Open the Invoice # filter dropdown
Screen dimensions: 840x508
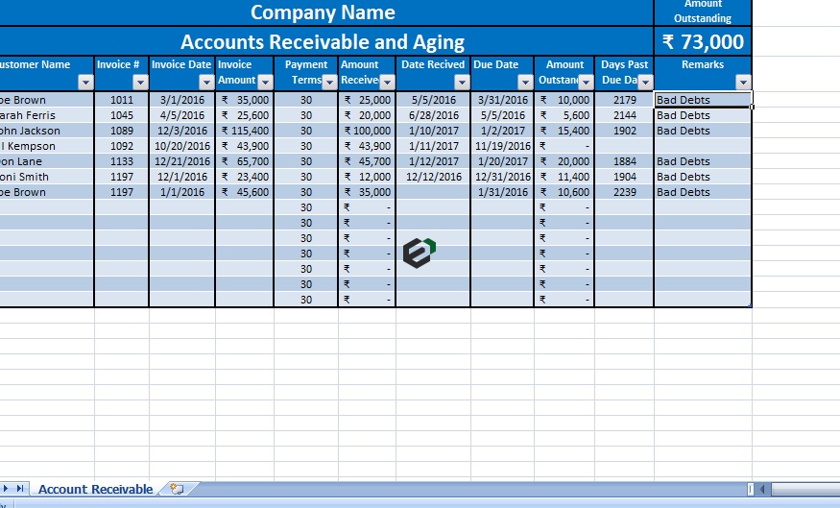pyautogui.click(x=140, y=83)
